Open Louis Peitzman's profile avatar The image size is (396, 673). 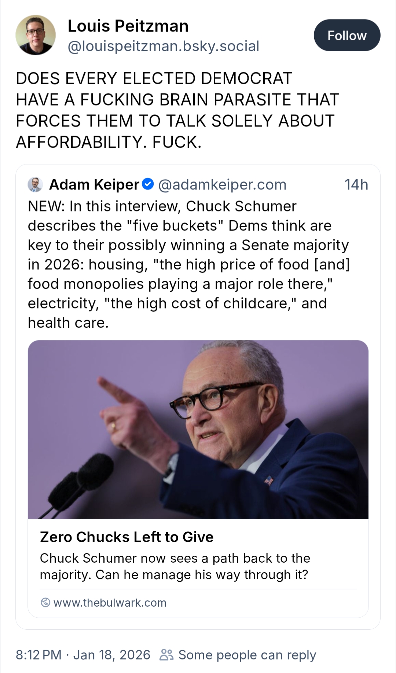pos(36,35)
